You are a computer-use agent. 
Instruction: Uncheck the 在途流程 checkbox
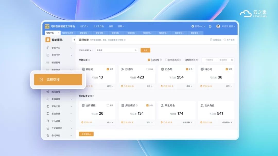click(x=149, y=60)
